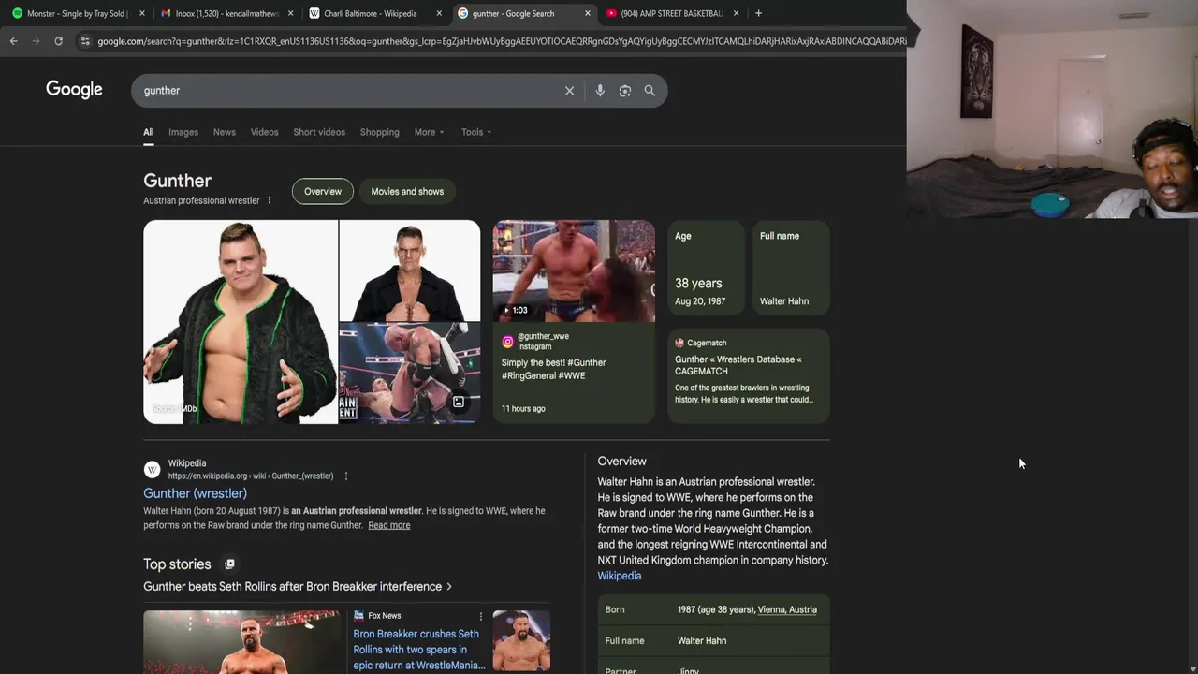Open three-dot menu beside Austrian professional wrestler
The height and width of the screenshot is (674, 1198).
click(270, 200)
